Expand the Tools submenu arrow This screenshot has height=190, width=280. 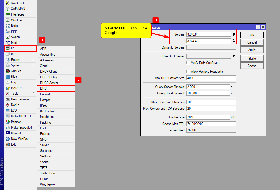(x=33, y=94)
